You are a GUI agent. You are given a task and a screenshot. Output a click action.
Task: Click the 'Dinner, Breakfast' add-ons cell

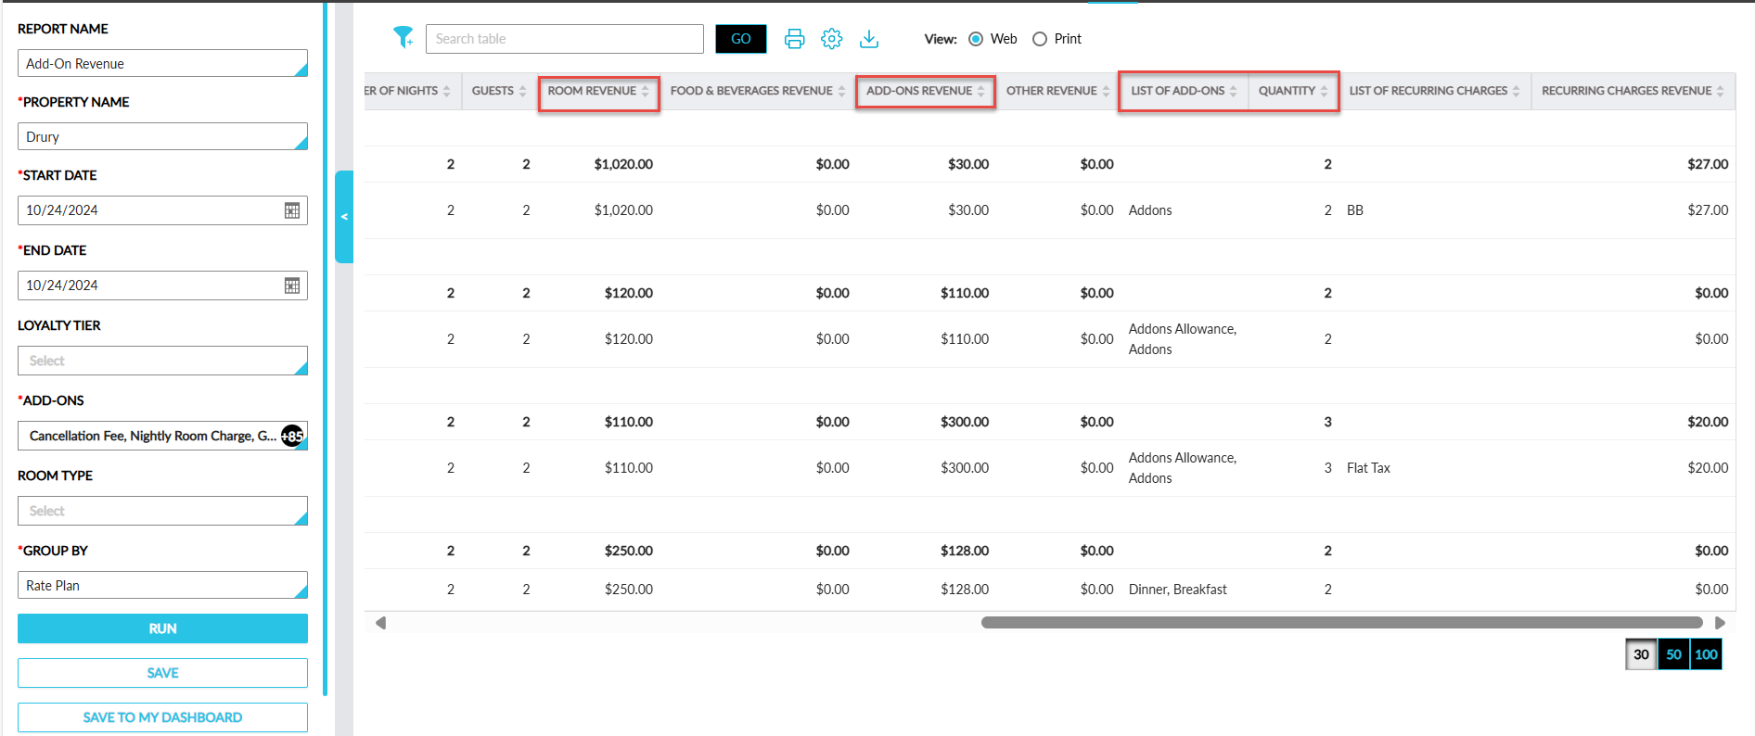(1177, 590)
